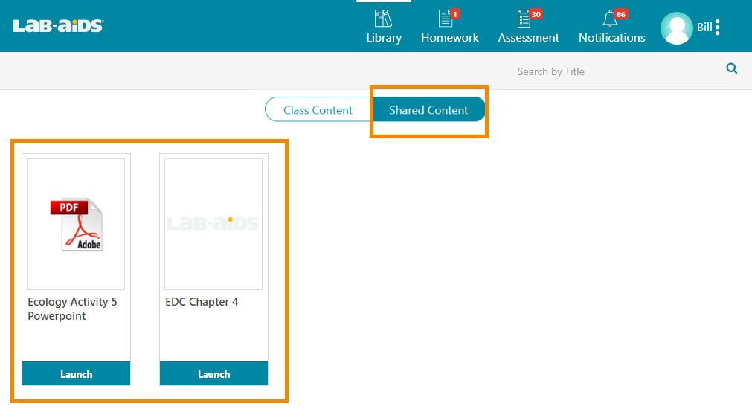This screenshot has height=418, width=752.
Task: Click the Search by Title field
Action: point(617,71)
